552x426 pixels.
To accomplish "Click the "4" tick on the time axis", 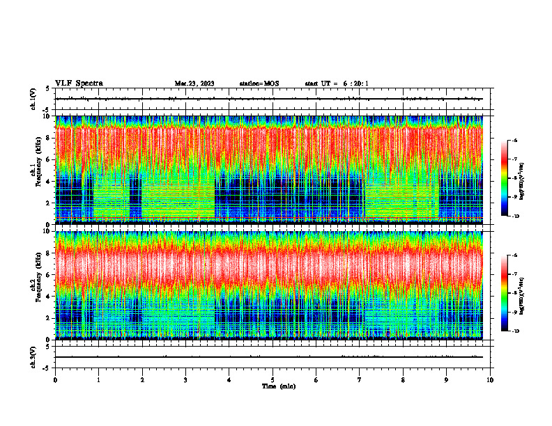I will coord(229,380).
